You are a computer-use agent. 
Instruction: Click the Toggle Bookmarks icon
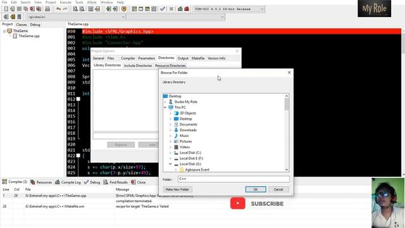(x=13, y=17)
